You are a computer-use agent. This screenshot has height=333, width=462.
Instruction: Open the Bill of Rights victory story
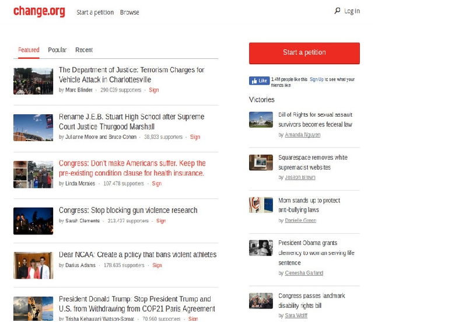click(x=315, y=120)
